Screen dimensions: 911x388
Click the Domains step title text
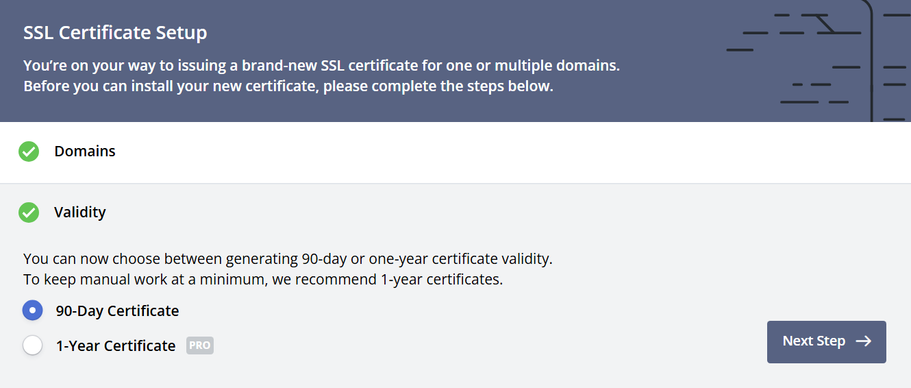pyautogui.click(x=85, y=151)
